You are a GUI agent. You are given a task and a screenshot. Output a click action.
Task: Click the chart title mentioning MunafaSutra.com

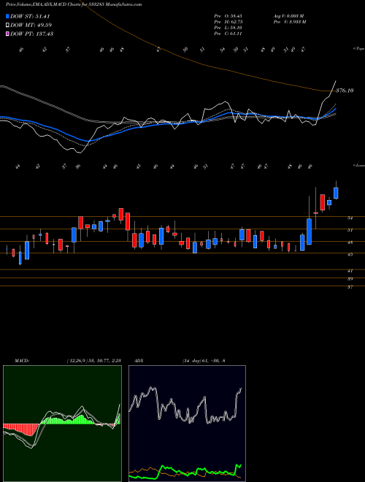click(x=74, y=4)
